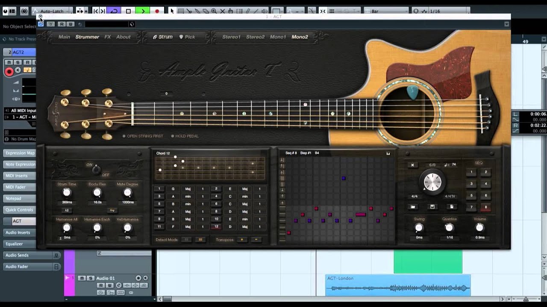The height and width of the screenshot is (307, 547).
Task: Click the Strum Time knob
Action: point(67,193)
